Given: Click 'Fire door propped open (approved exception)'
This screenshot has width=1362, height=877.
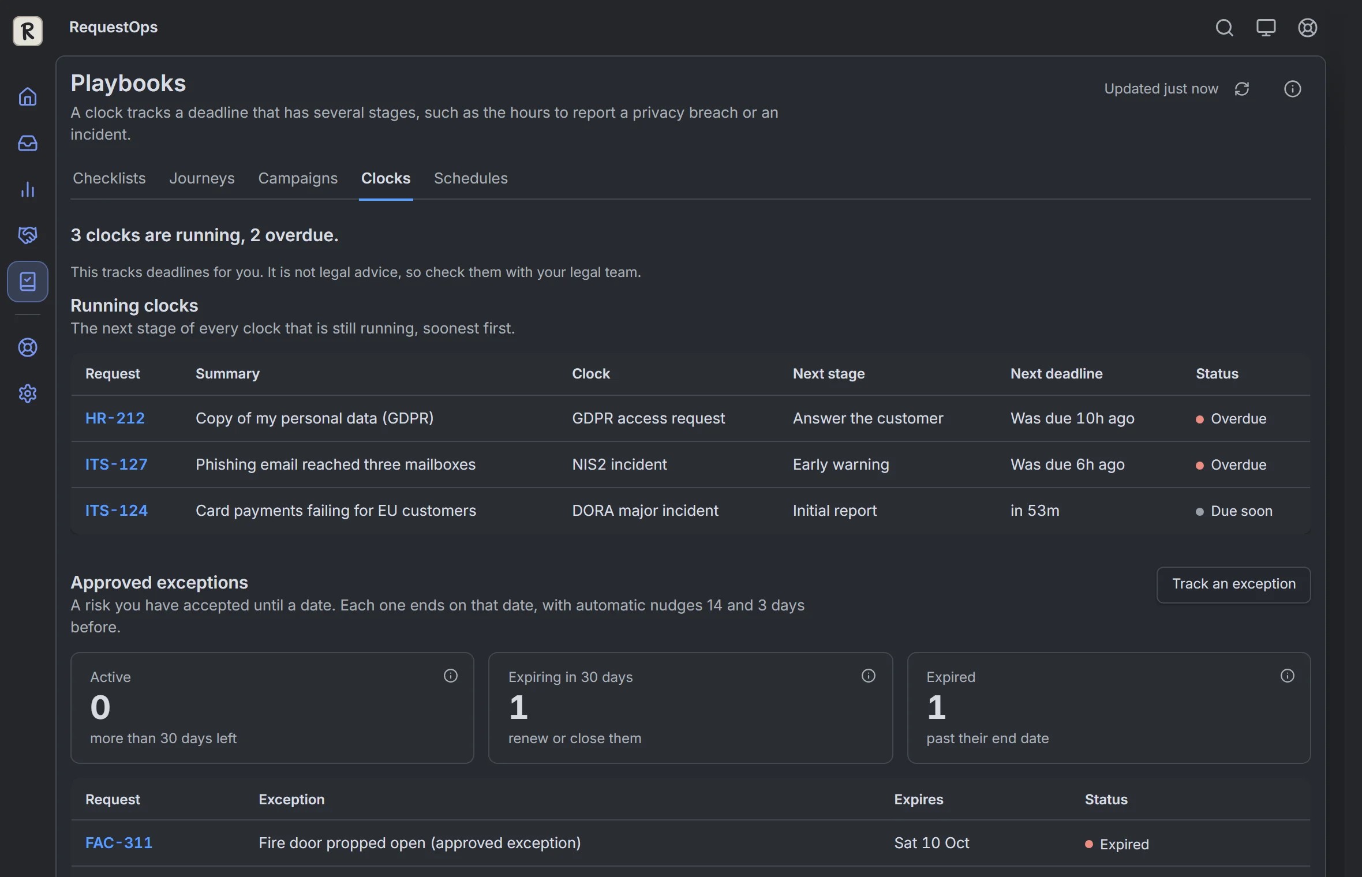Looking at the screenshot, I should (x=420, y=843).
